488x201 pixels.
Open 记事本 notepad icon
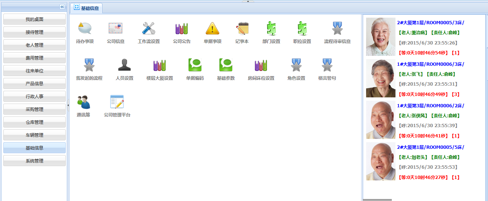pyautogui.click(x=242, y=28)
